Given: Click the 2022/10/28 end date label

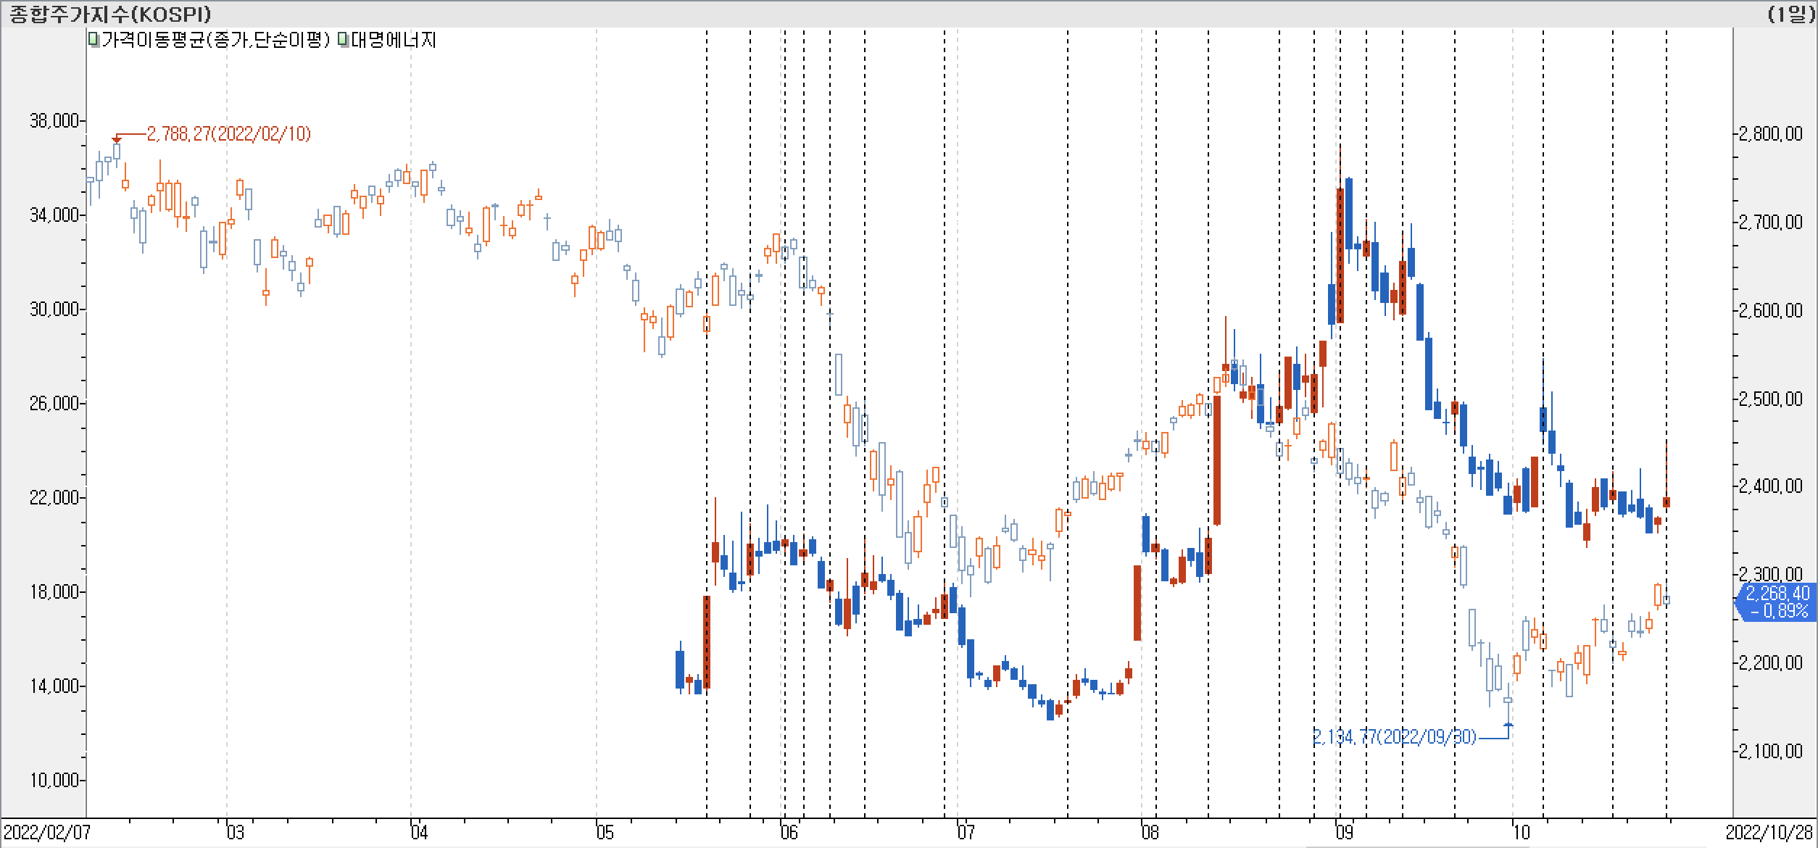Looking at the screenshot, I should point(1769,831).
